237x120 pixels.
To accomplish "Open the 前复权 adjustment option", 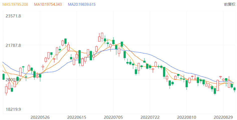I will coord(229,4).
